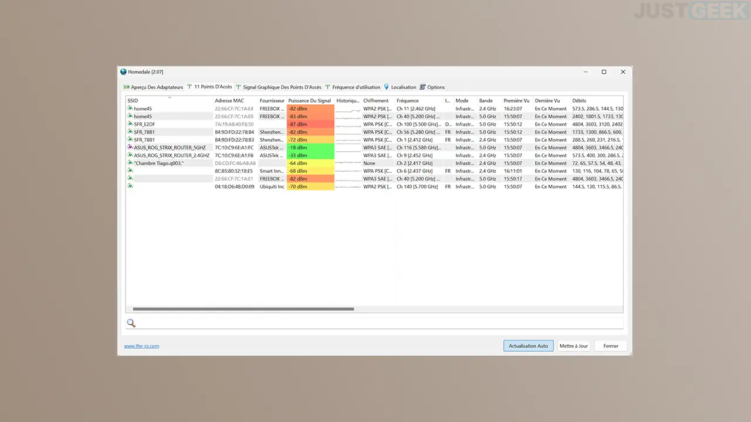Click the yellow -64 dBm signal cell
Viewport: 751px width, 422px height.
310,163
